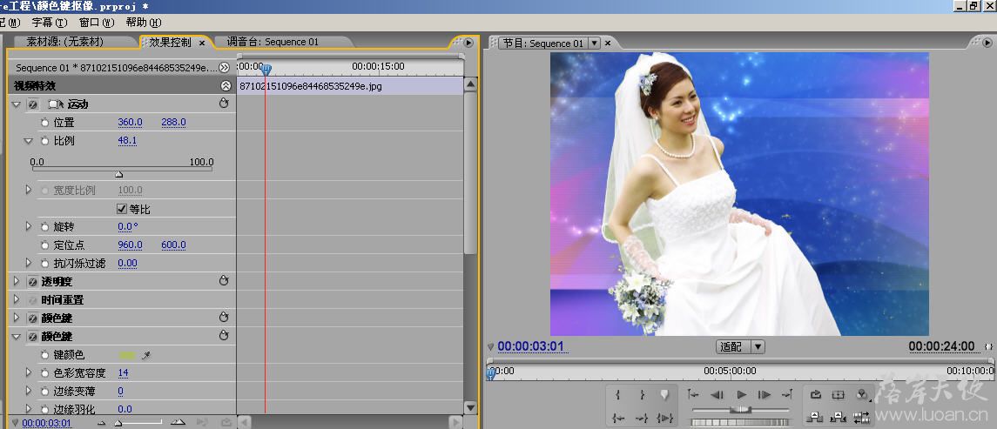Image resolution: width=997 pixels, height=429 pixels.
Task: Toggle animation stopwatch for 色彩宽容度
Action: 44,372
